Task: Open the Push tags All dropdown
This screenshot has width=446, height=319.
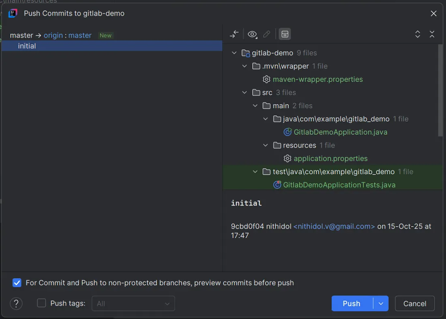Action: pos(133,303)
